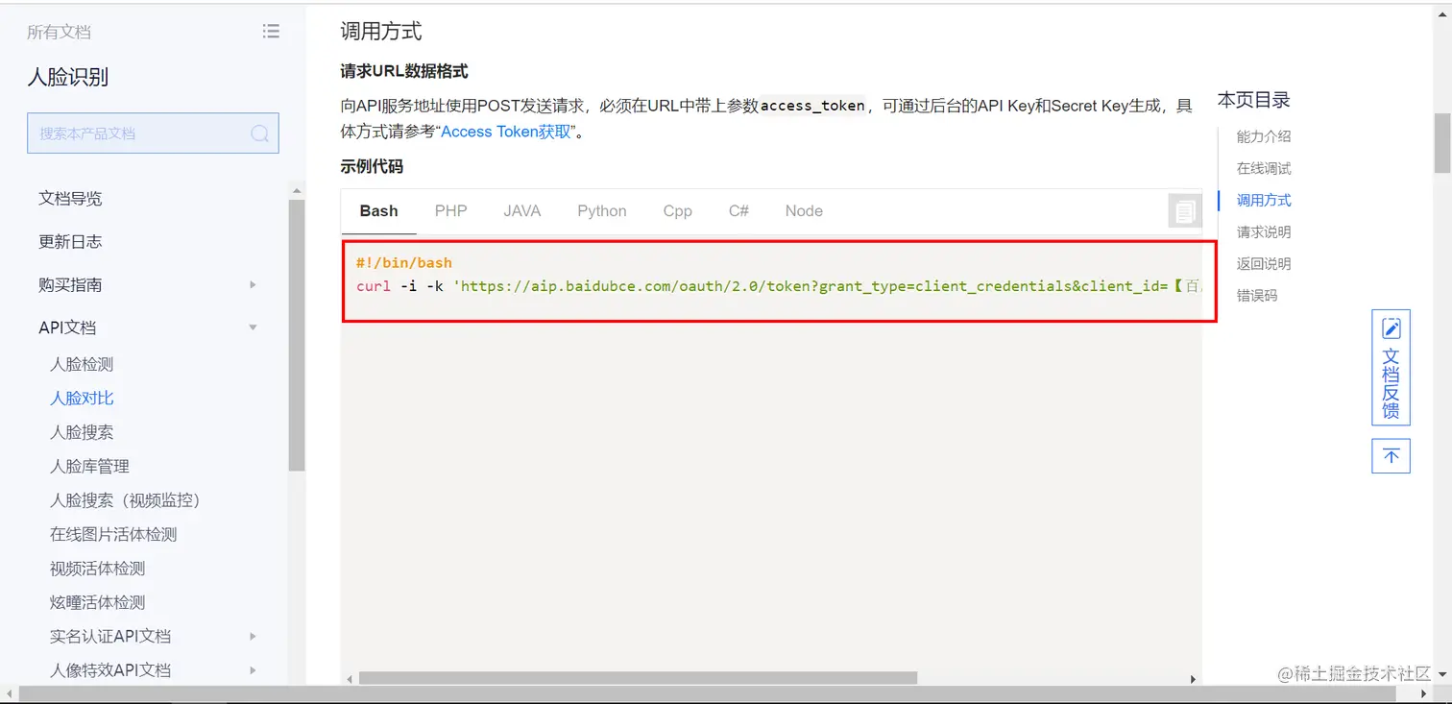Click the 人脸识别 product title
The width and height of the screenshot is (1452, 704).
pyautogui.click(x=67, y=77)
